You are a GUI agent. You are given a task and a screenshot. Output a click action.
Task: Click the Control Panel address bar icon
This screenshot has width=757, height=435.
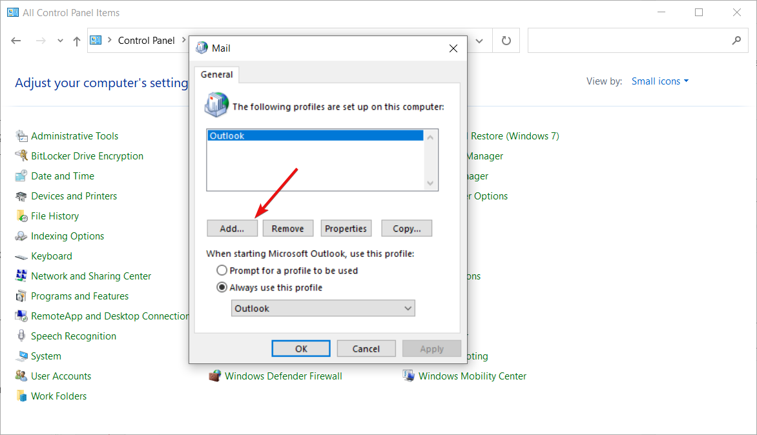click(x=96, y=40)
